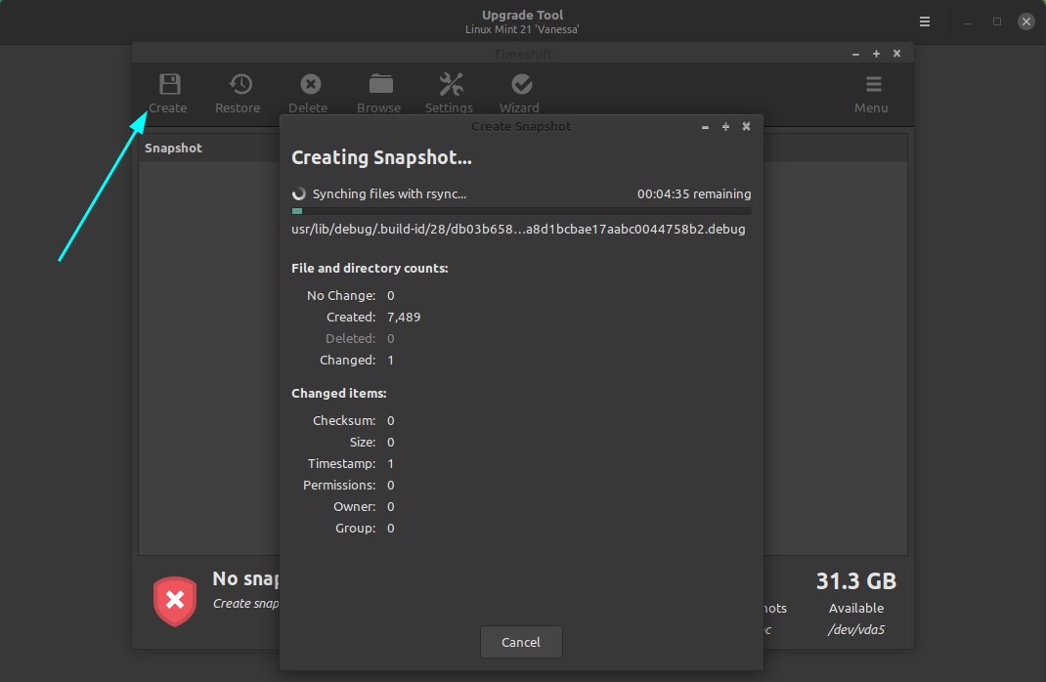1046x682 pixels.
Task: Click the .debug file path being synced
Action: pos(518,229)
